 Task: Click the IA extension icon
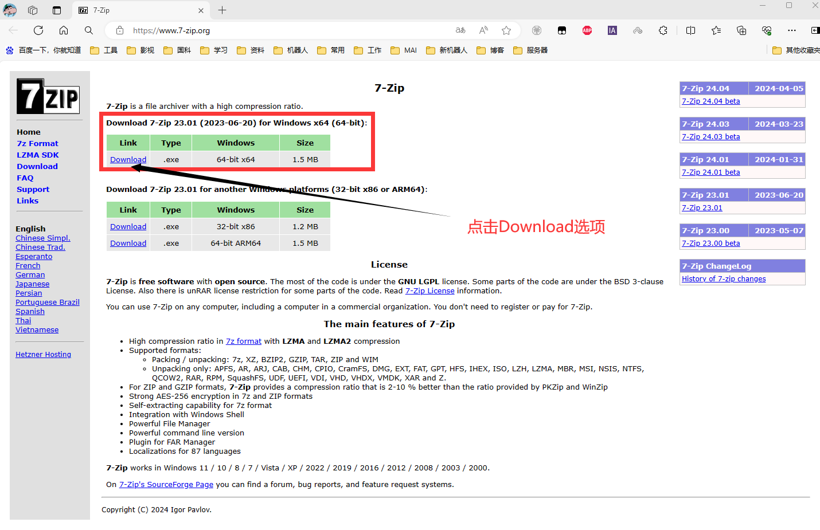coord(612,30)
